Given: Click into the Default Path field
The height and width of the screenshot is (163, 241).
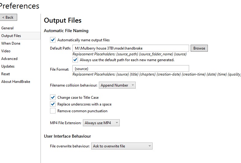Looking at the screenshot, I should [131, 48].
